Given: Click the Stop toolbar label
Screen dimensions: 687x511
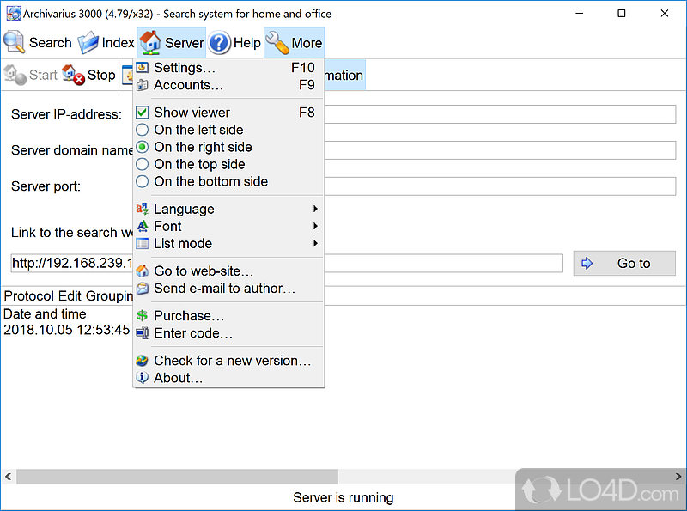Looking at the screenshot, I should tap(101, 75).
